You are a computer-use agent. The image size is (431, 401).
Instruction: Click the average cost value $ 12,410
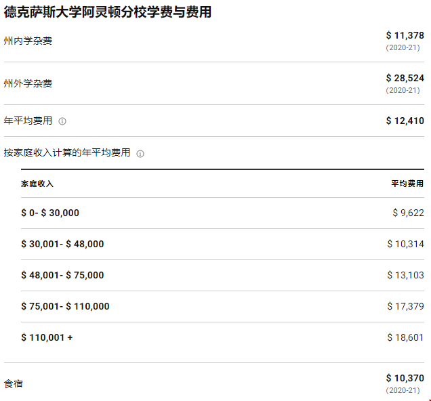pyautogui.click(x=405, y=121)
